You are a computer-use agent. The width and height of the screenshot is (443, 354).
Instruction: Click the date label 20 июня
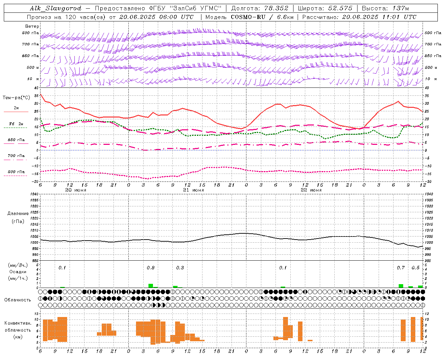(76, 190)
